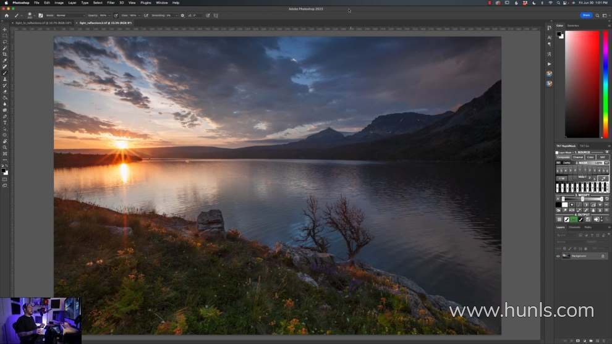Viewport: 612px width, 344px height.
Task: Click the Darks button in Mask section
Action: pyautogui.click(x=567, y=162)
